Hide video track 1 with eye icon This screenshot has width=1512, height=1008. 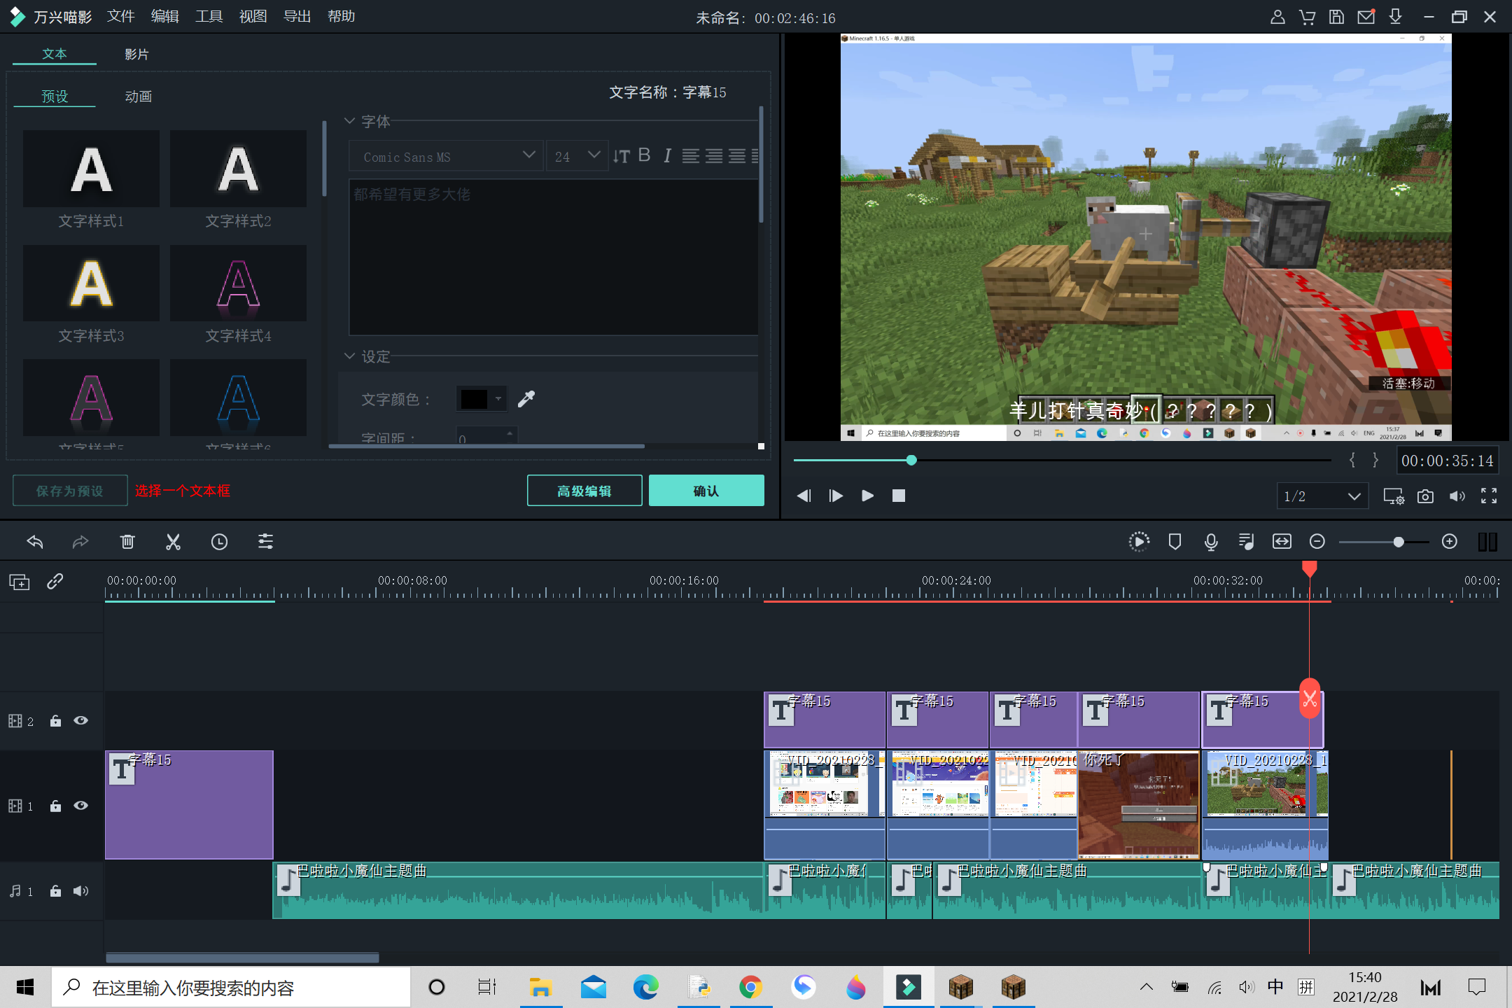coord(81,806)
